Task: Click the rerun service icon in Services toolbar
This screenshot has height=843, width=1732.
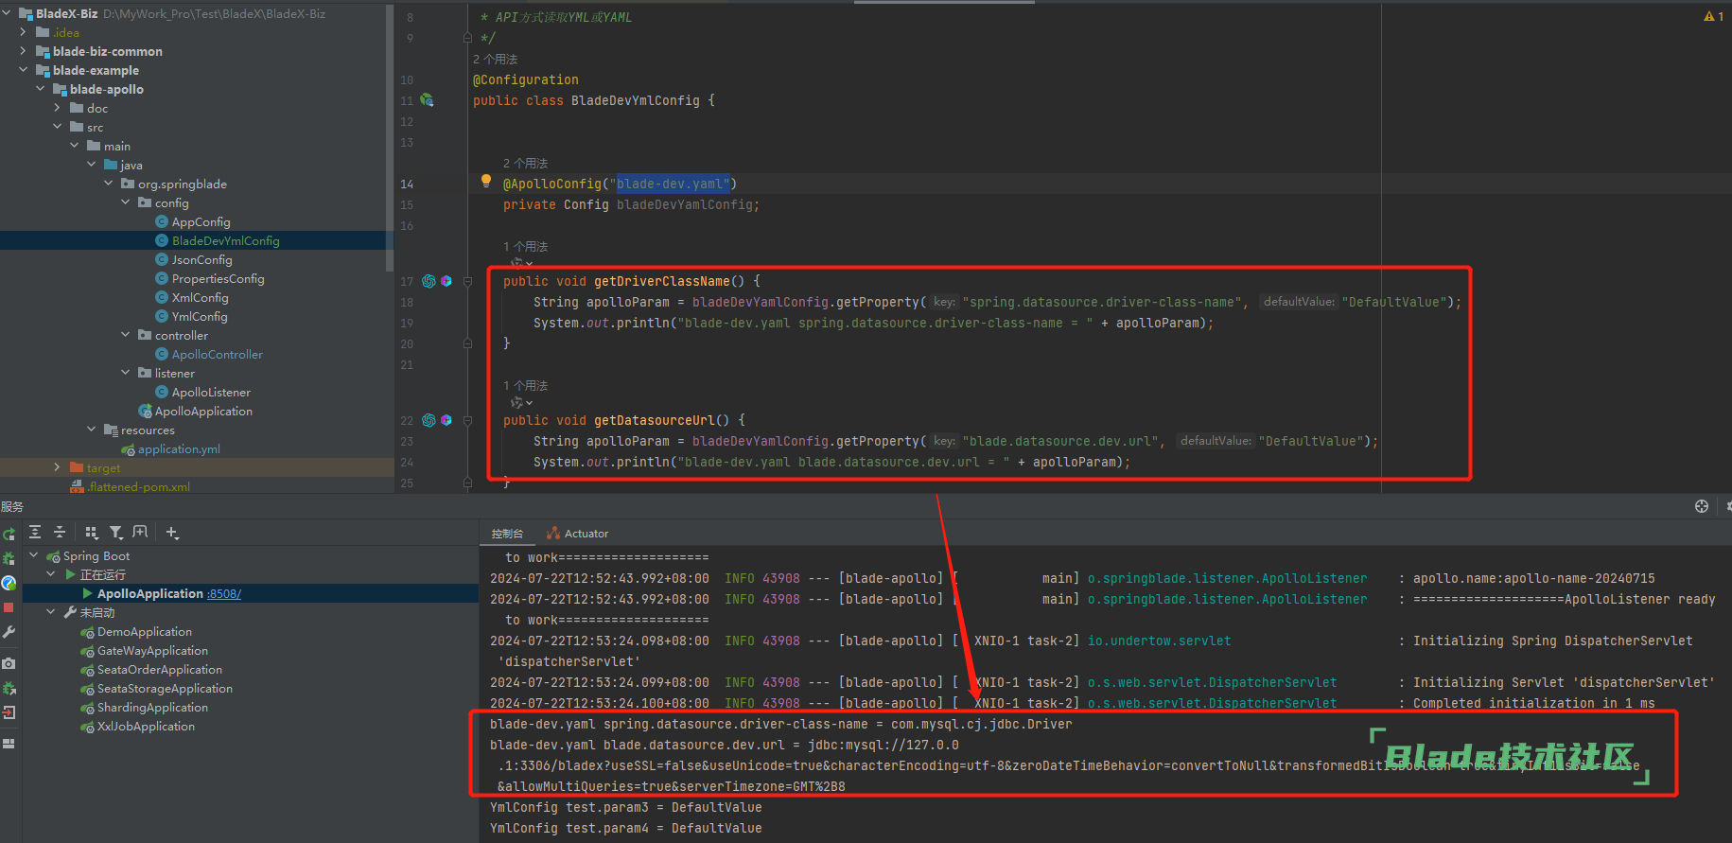Action: tap(9, 535)
